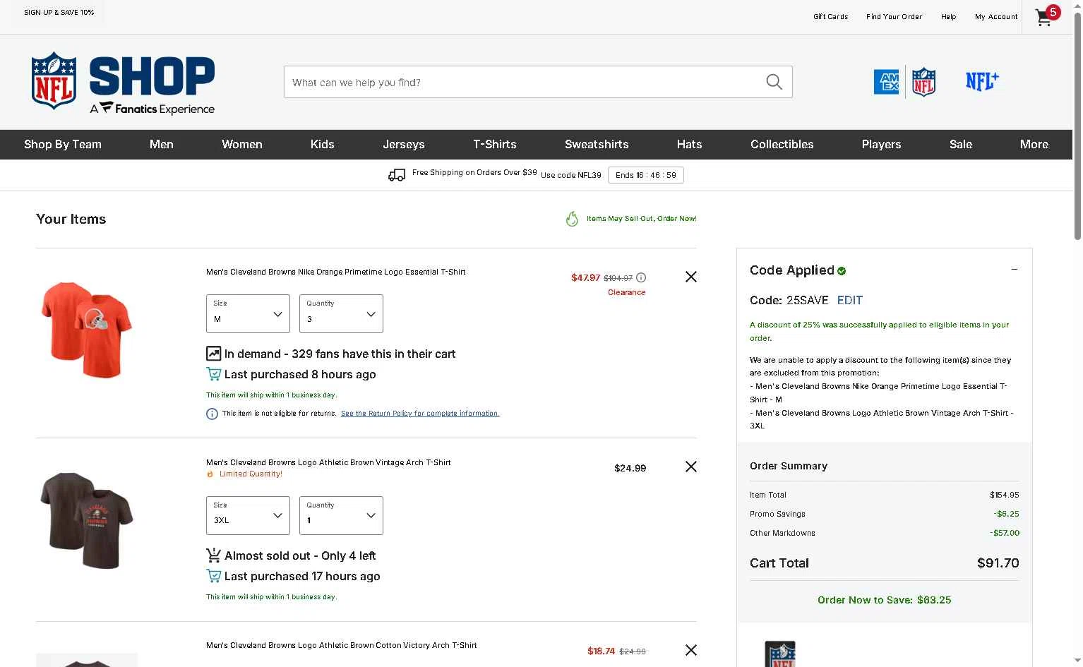Open the brown Vintage Arch T-shirt thumbnail
The width and height of the screenshot is (1083, 667).
pyautogui.click(x=87, y=521)
